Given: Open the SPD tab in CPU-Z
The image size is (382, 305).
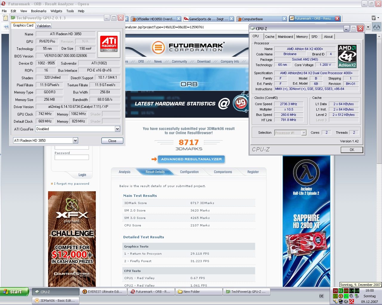Looking at the screenshot, I should point(315,37).
